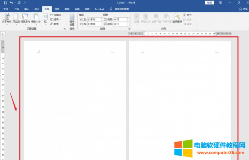This screenshot has width=249, height=160.
Task: Open the 段落 paragraph dialog launcher
Action: [x=129, y=29]
